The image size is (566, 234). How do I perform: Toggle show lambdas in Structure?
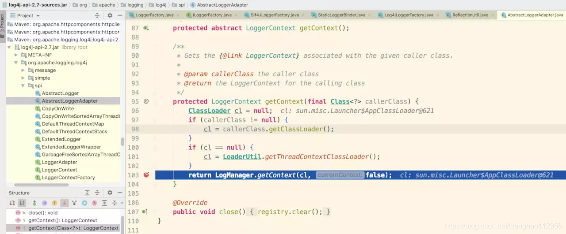[x=95, y=203]
